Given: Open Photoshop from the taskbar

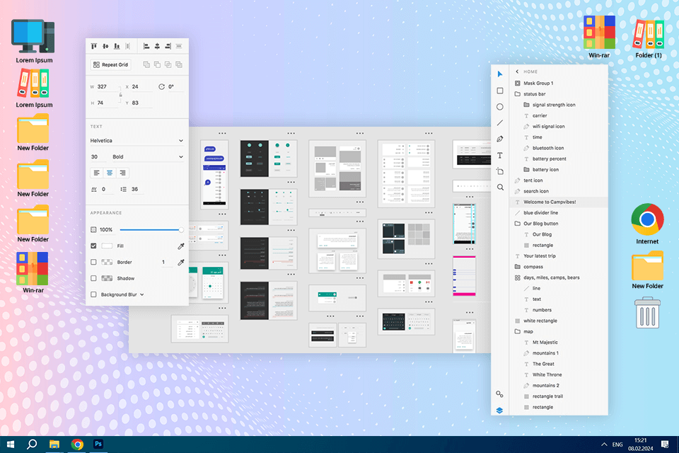Looking at the screenshot, I should 98,444.
